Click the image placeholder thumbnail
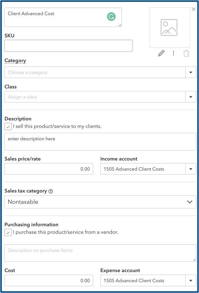 pyautogui.click(x=170, y=28)
